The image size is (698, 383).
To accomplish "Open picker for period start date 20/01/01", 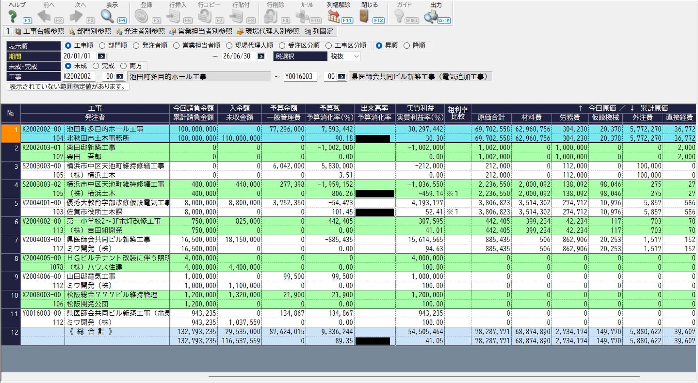I will [102, 56].
